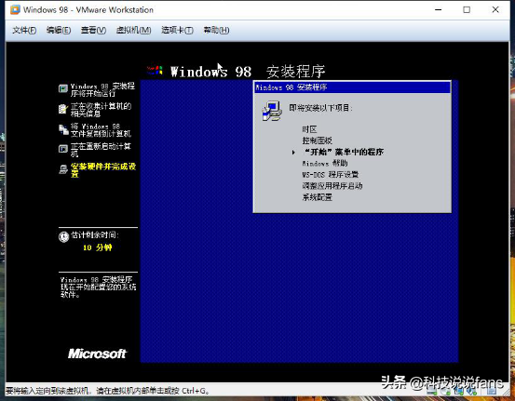Click the highlighted hardware setup step icon
Image resolution: width=515 pixels, height=401 pixels.
pyautogui.click(x=63, y=169)
